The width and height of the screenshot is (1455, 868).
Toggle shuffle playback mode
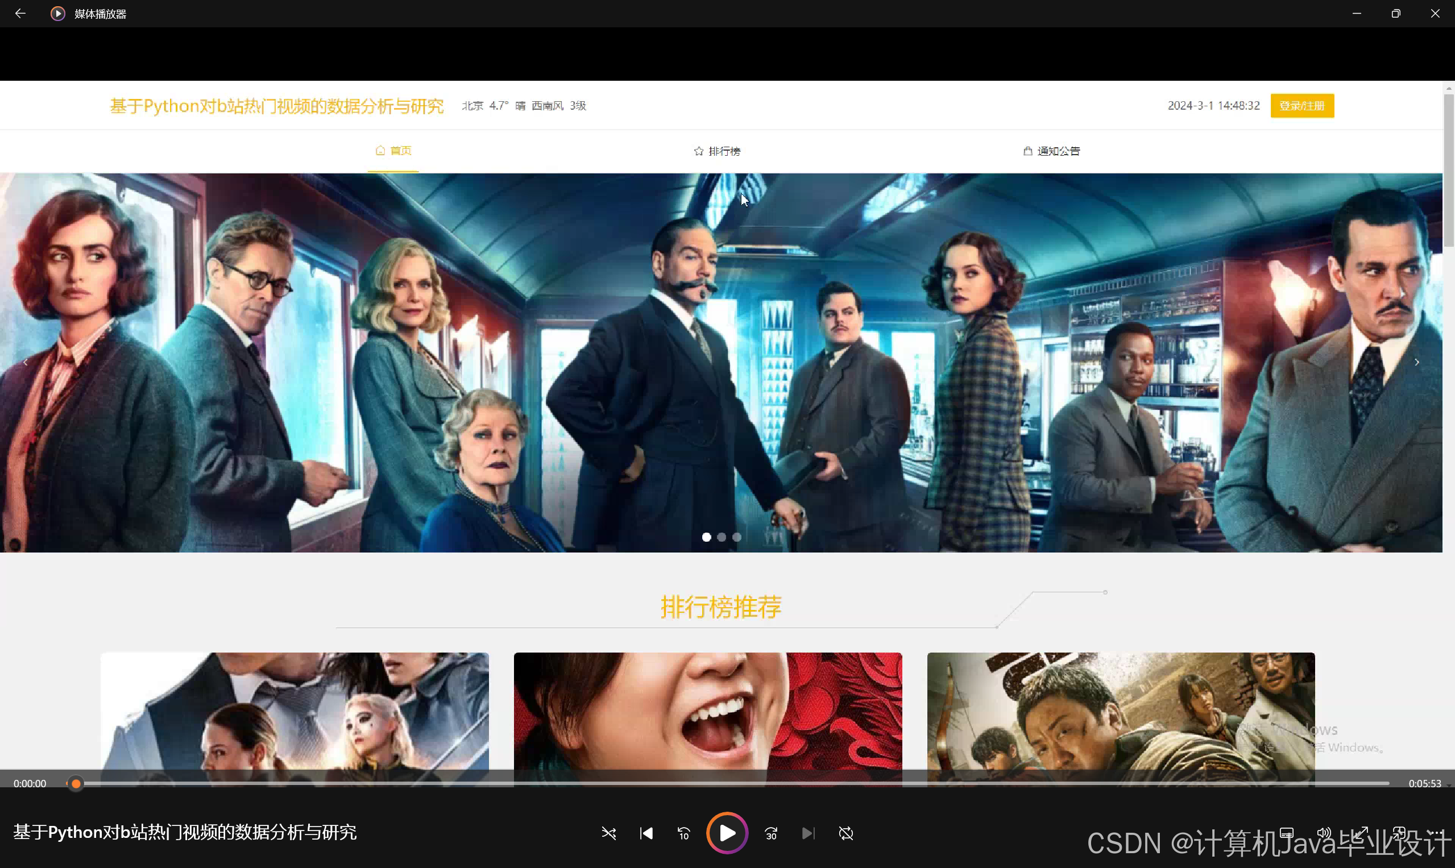(x=608, y=833)
